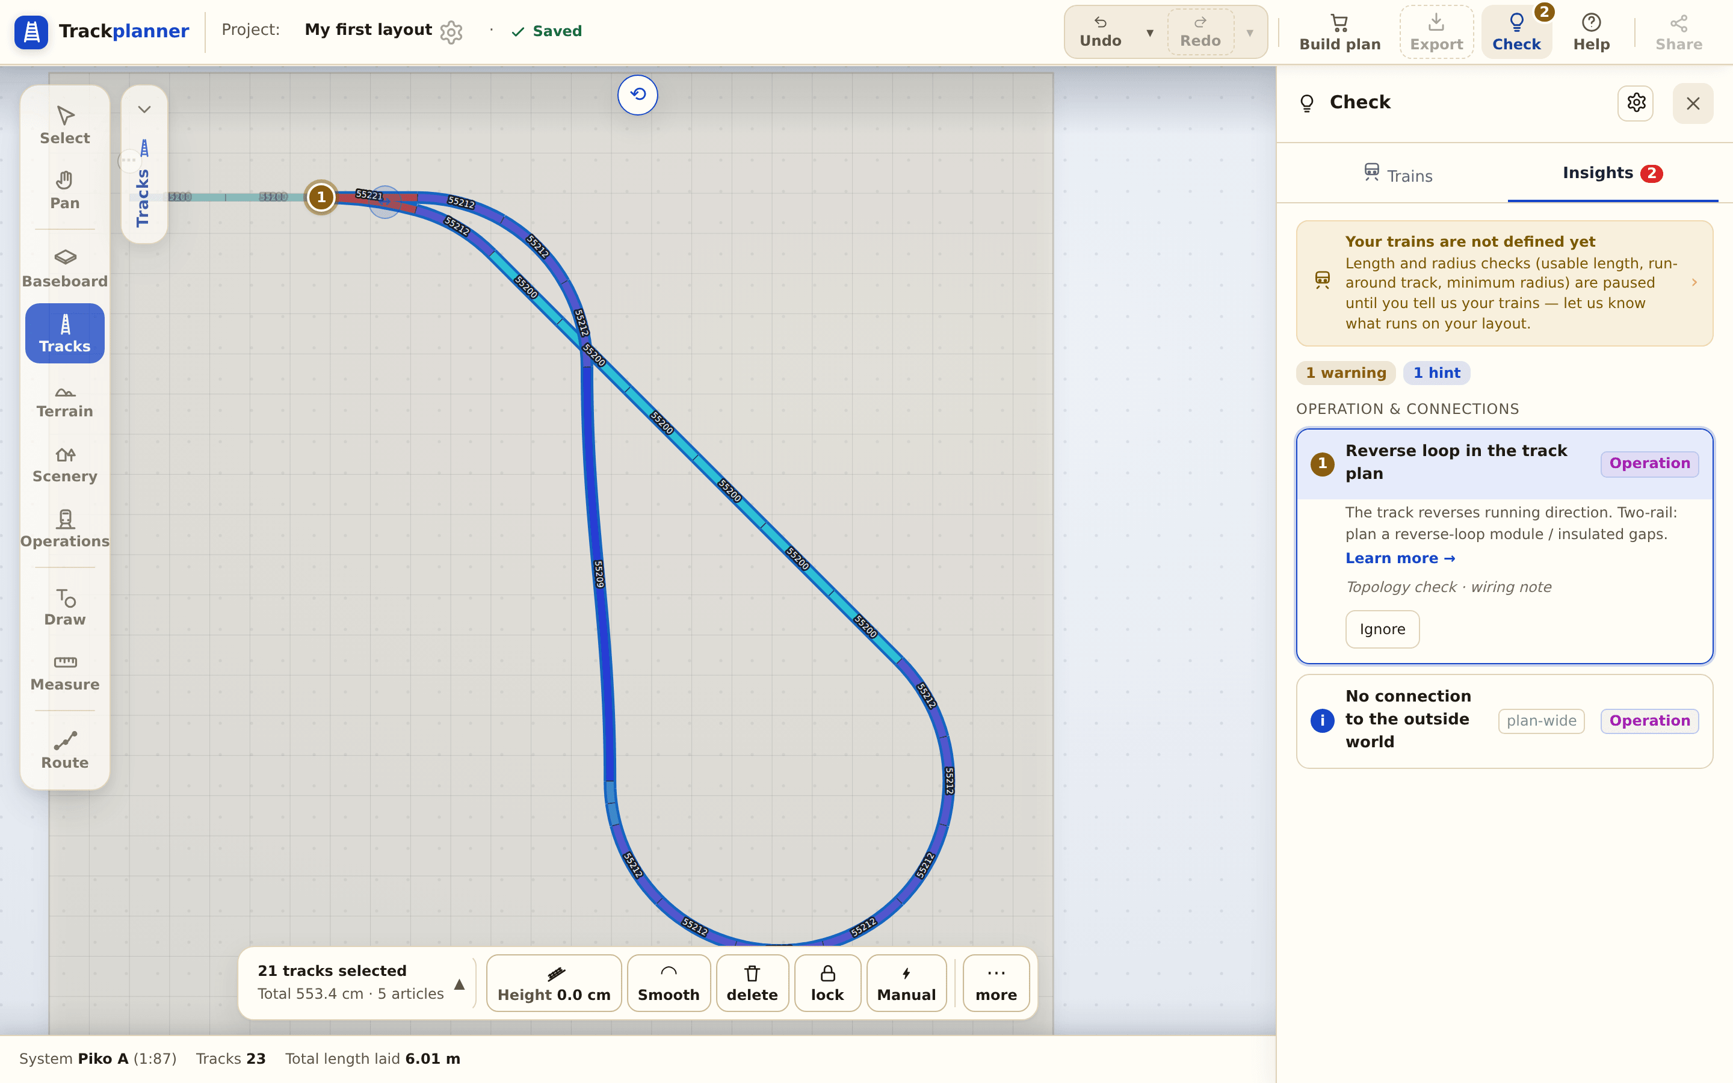Expand the No connection to outside world hint
1733x1083 pixels.
point(1504,721)
